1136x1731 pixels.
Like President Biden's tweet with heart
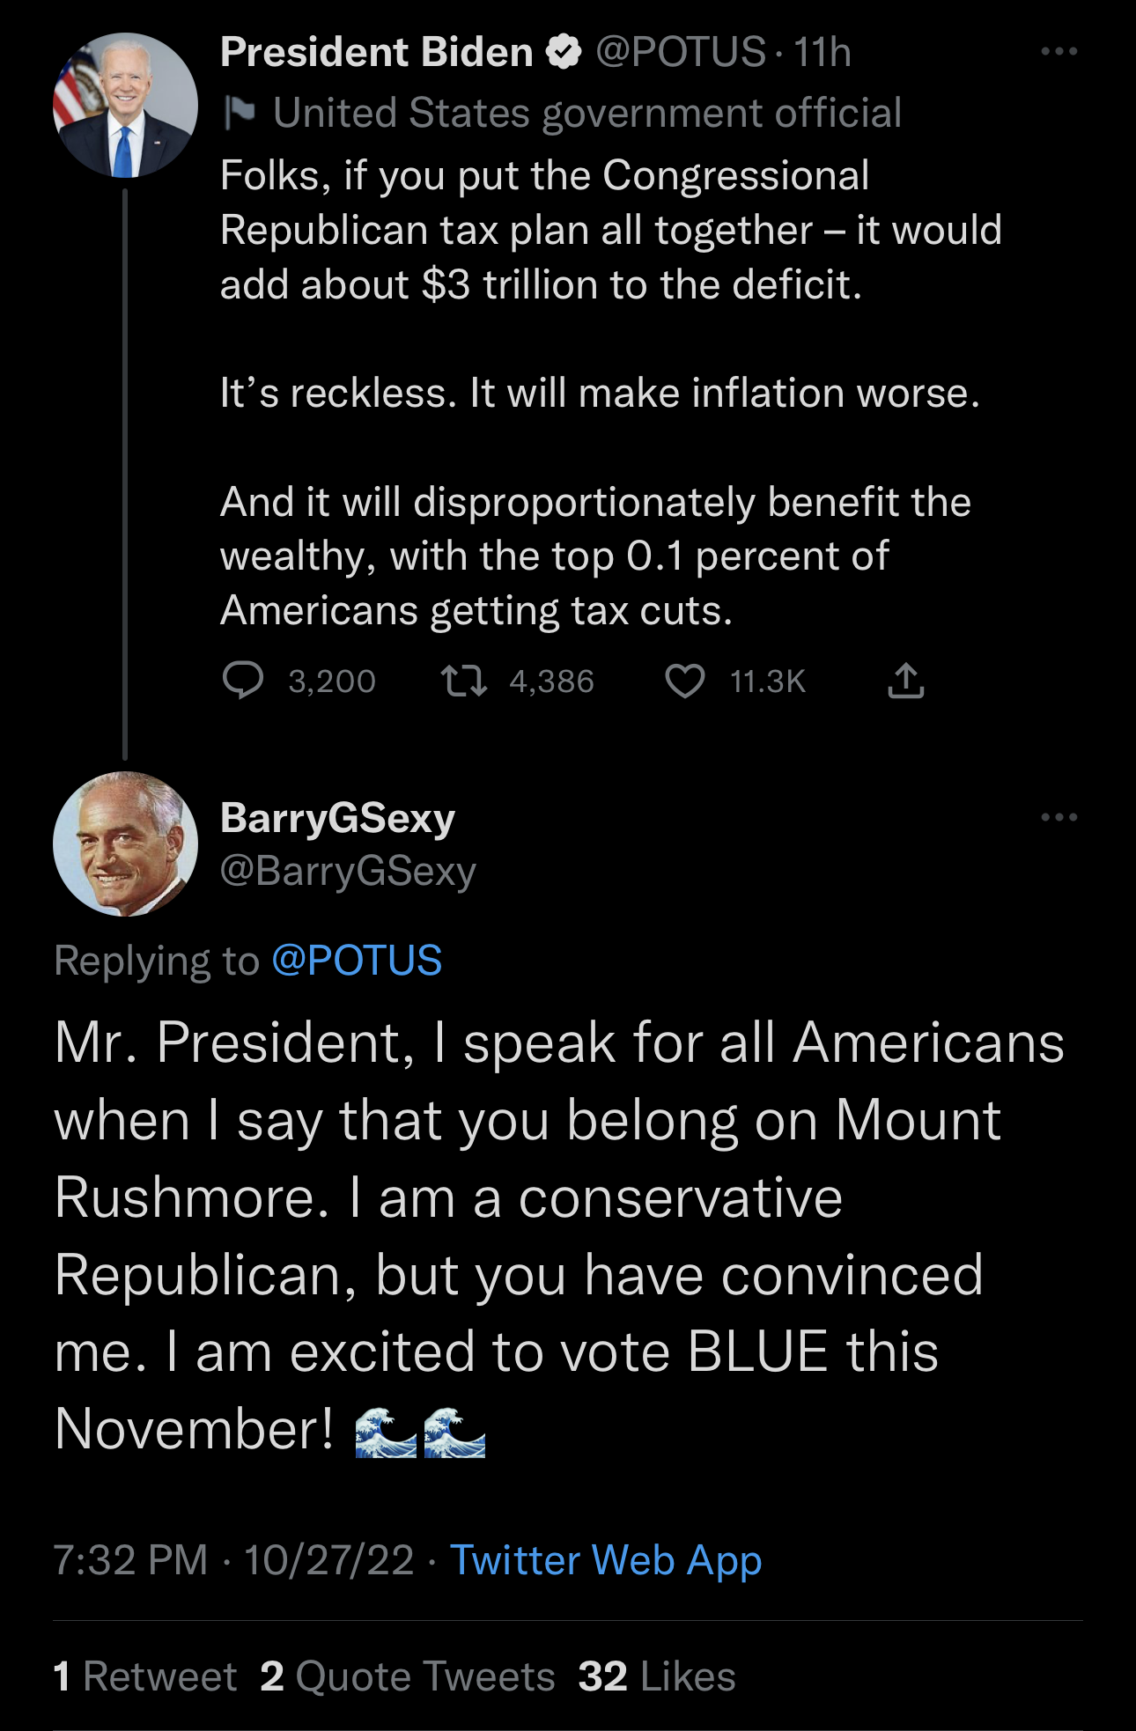[684, 681]
